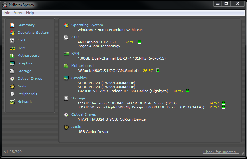The image size is (247, 159).
Task: Click the Graphics monitor icon in sidebar
Action: (x=12, y=63)
